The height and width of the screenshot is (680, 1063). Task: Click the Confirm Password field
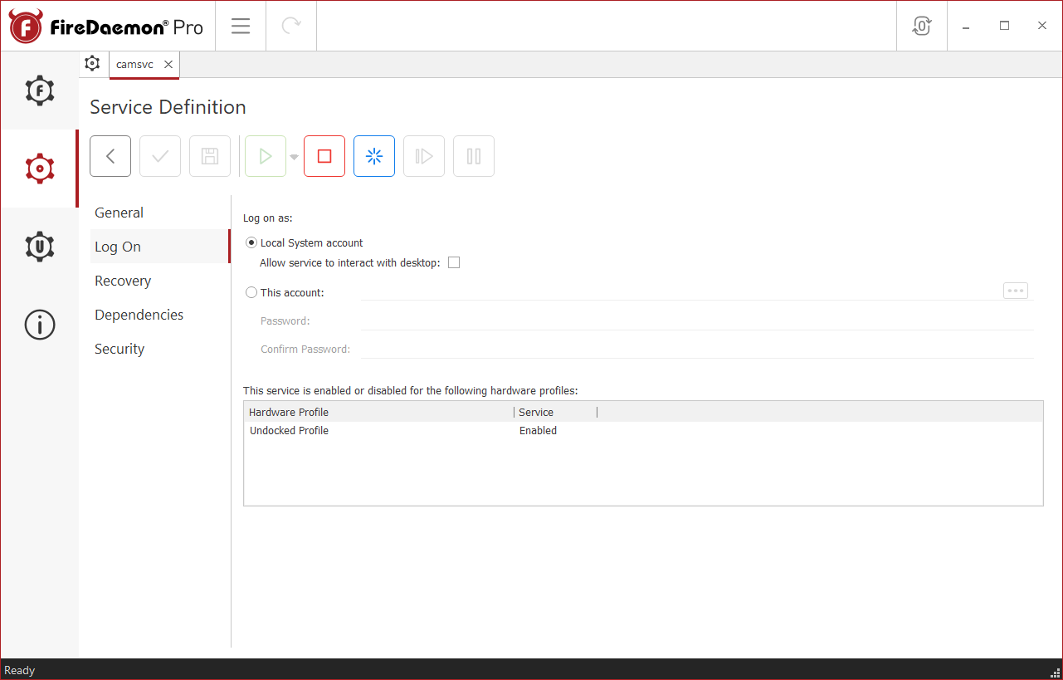tap(697, 349)
